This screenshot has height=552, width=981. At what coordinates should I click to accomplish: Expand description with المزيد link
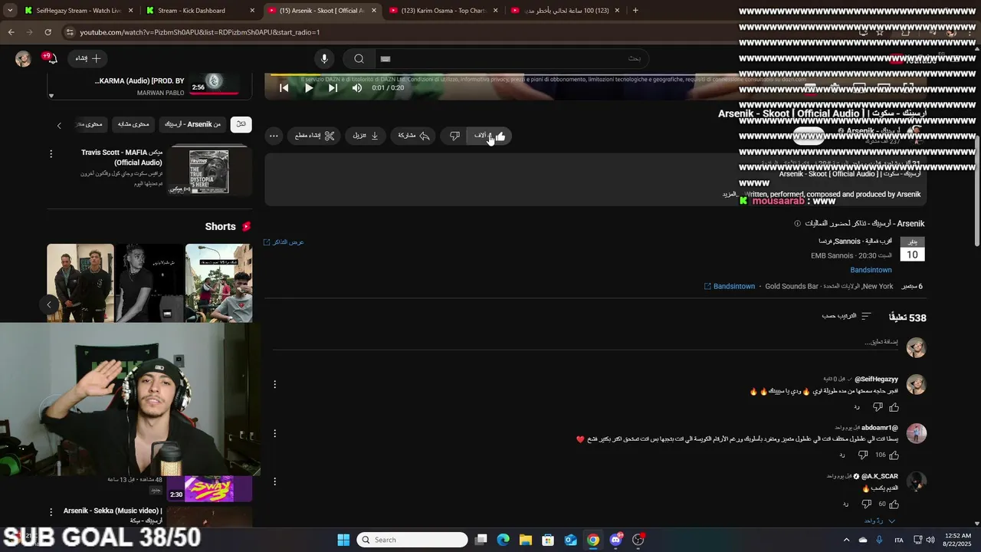coord(730,195)
